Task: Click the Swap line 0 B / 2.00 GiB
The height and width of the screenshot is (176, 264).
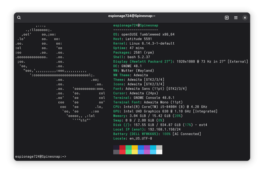Action: (139, 120)
